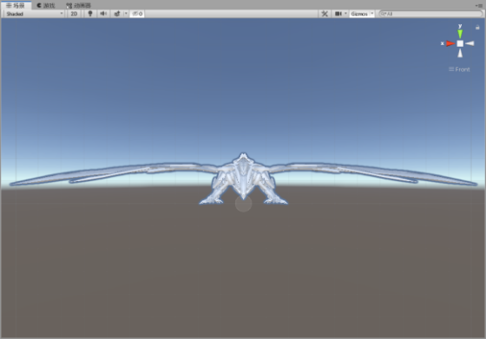486x339 pixels.
Task: Toggle the scene view rotation lock icon
Action: click(477, 27)
